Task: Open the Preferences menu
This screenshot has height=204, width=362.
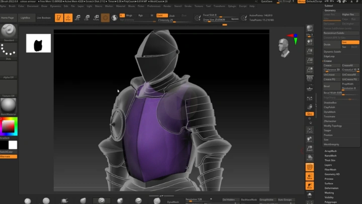Action: [x=154, y=6]
